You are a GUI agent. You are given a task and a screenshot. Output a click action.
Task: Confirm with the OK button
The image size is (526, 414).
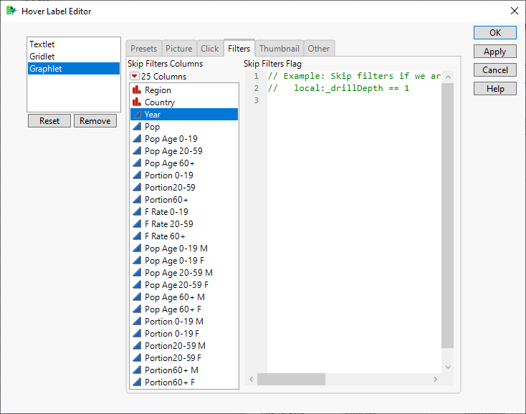[x=494, y=32]
